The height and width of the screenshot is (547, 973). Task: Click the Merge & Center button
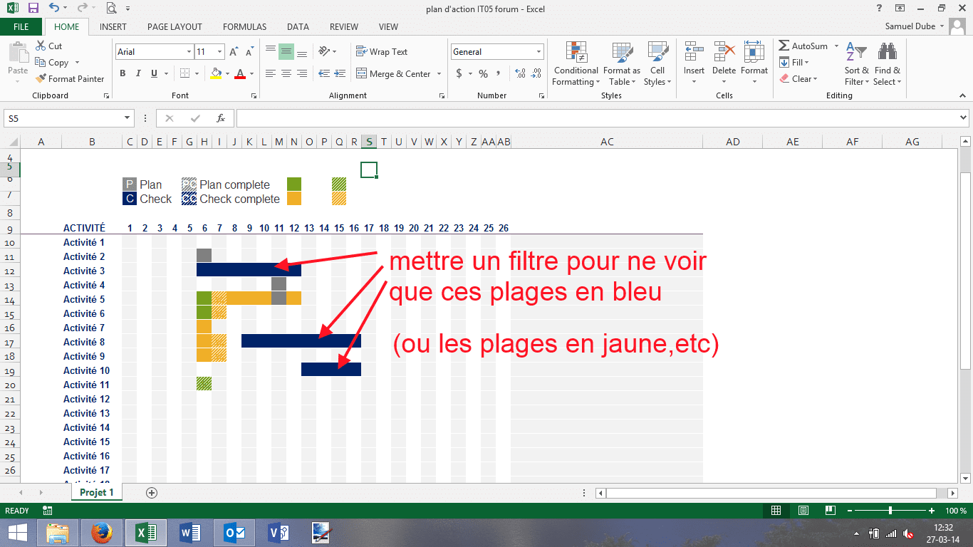(392, 73)
